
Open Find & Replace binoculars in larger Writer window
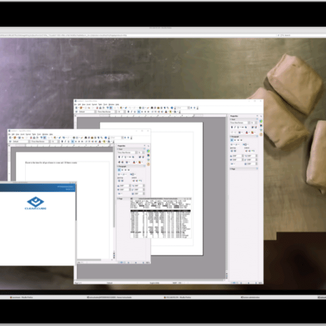click(x=152, y=108)
